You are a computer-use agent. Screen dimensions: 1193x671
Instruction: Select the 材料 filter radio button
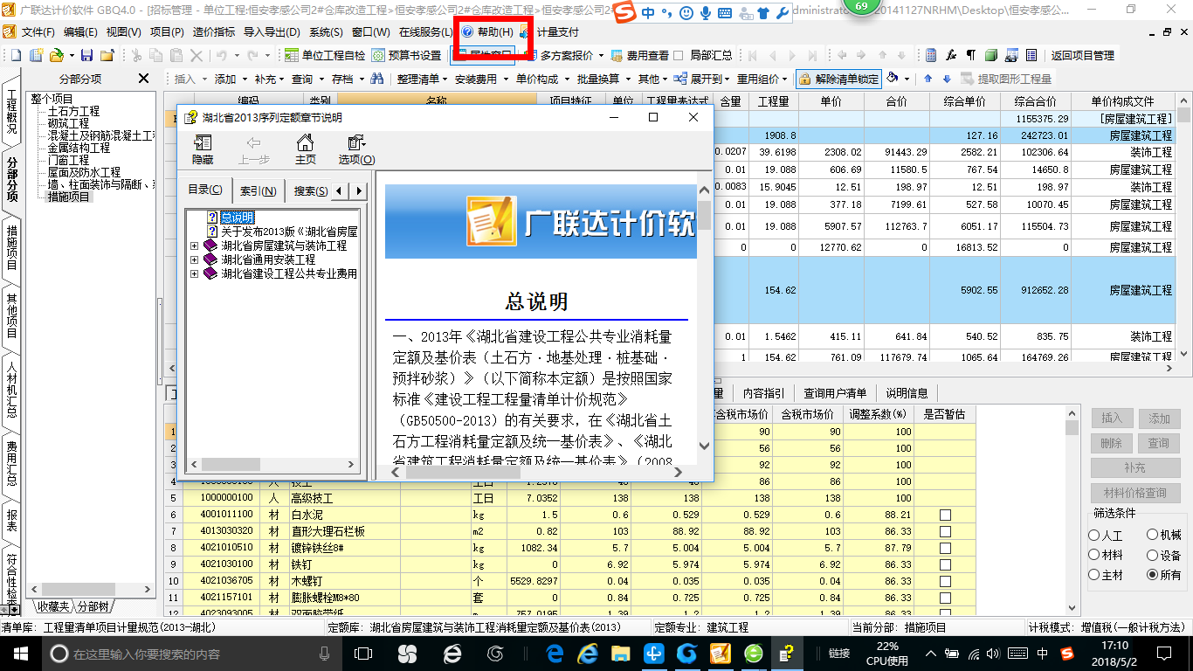pyautogui.click(x=1094, y=555)
